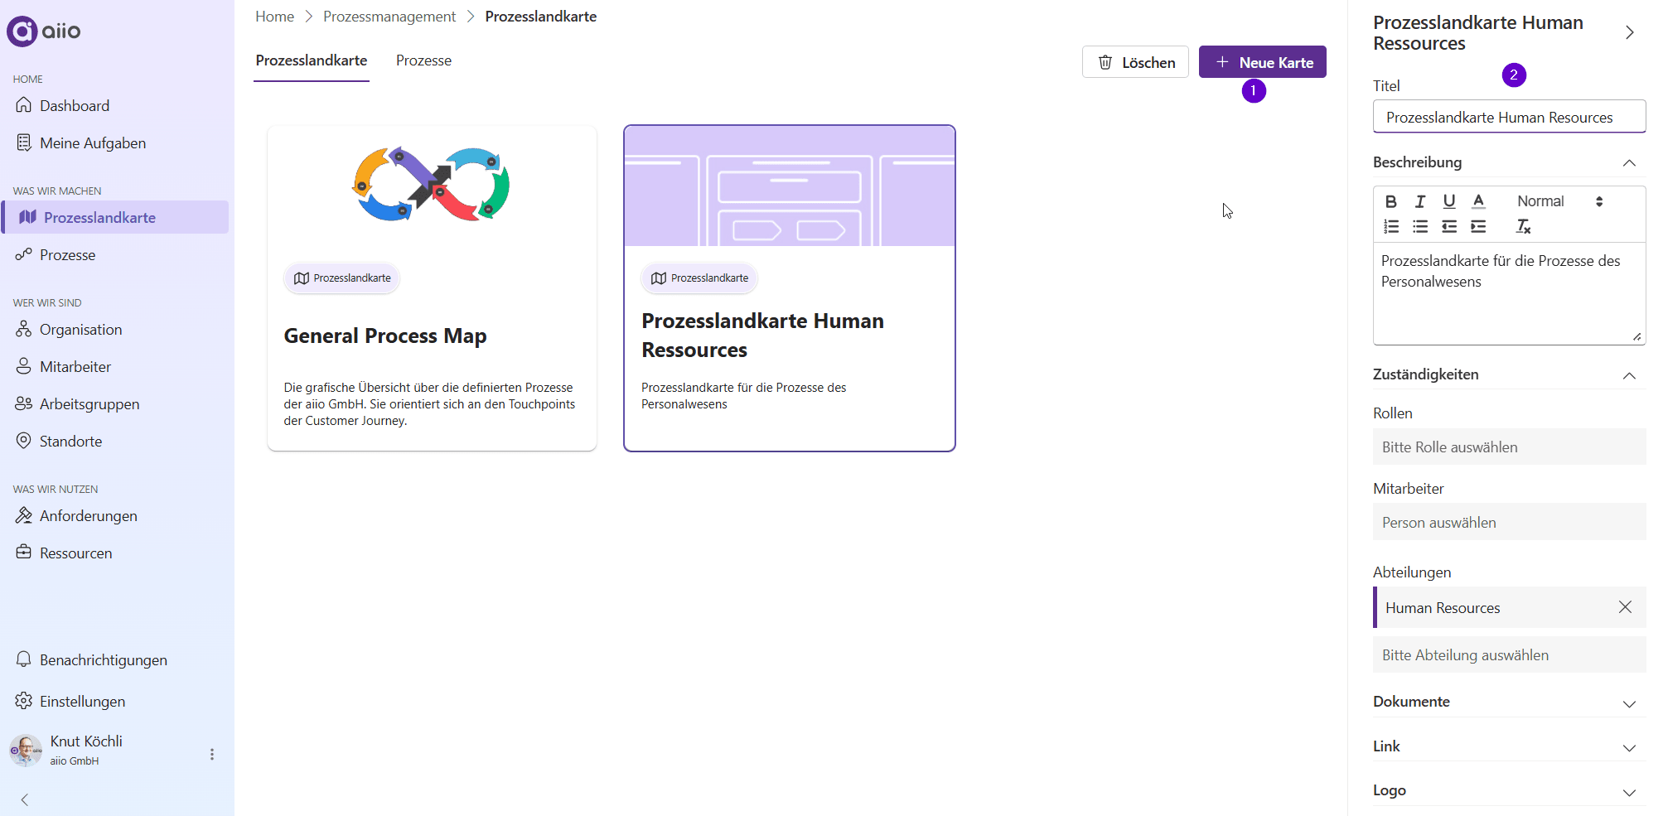Focus the Titel input field
Viewport: 1663px width, 816px height.
pyautogui.click(x=1509, y=117)
